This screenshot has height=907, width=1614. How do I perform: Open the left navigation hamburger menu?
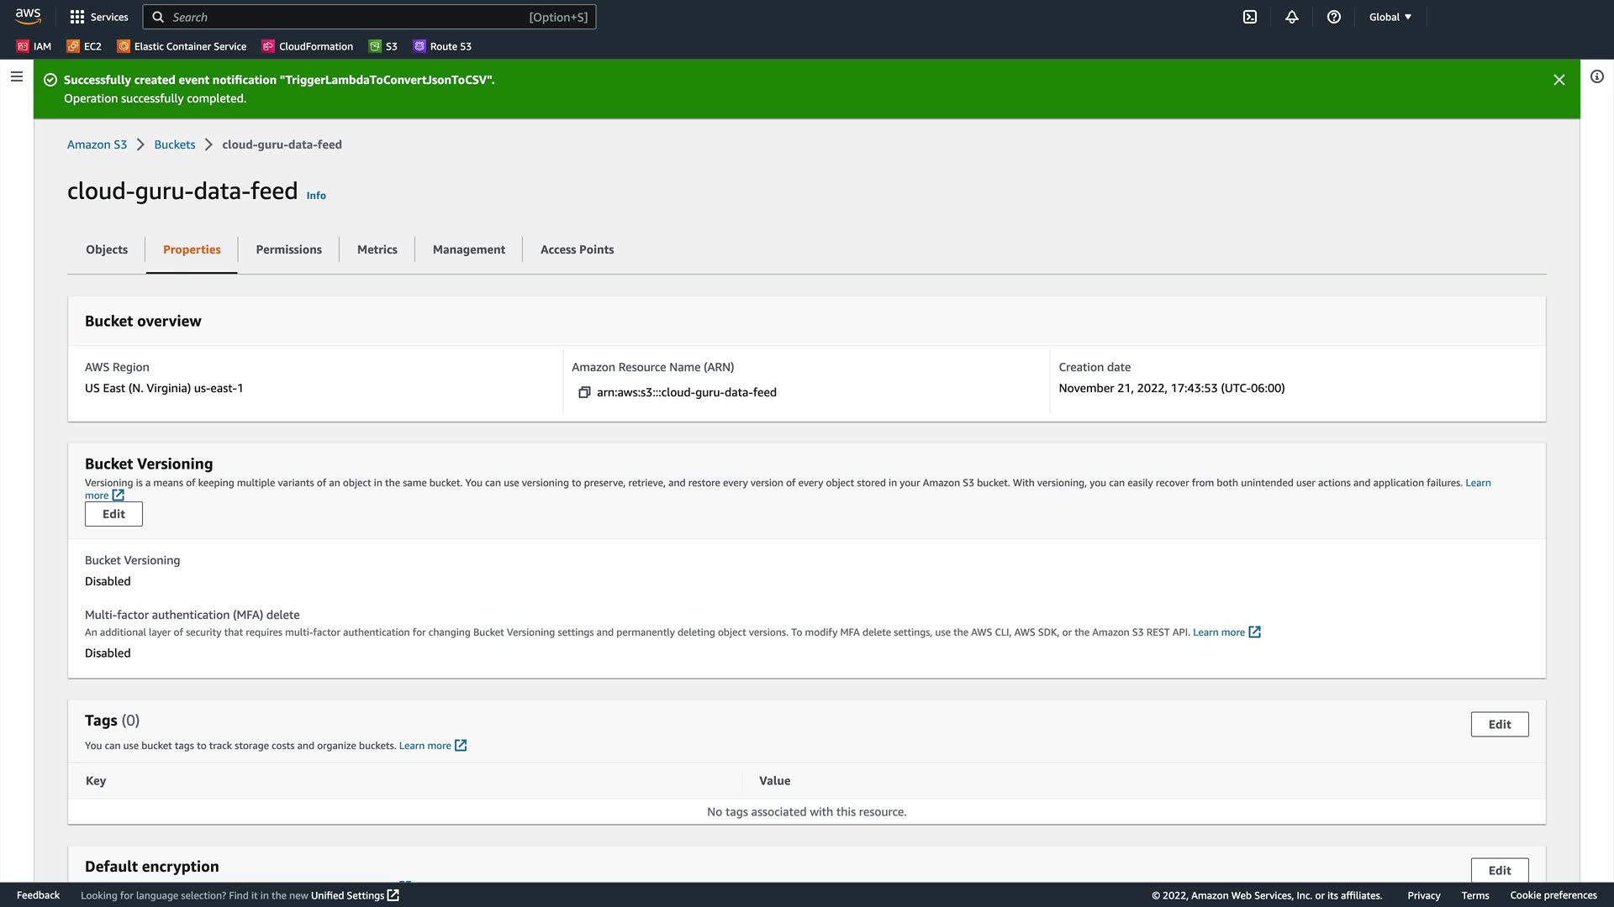[16, 76]
